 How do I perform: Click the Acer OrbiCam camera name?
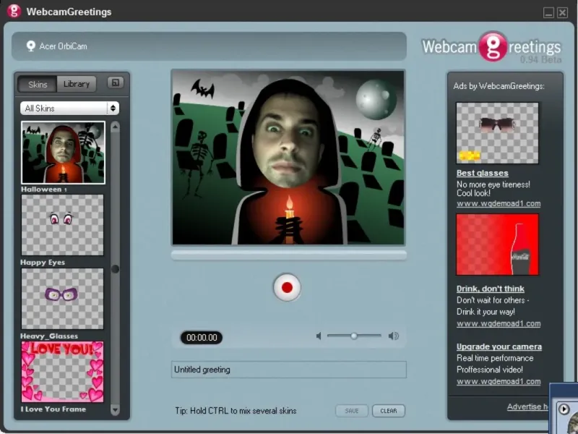[63, 46]
